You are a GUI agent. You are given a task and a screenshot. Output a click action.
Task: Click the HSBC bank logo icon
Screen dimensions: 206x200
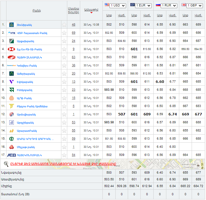click(x=12, y=49)
